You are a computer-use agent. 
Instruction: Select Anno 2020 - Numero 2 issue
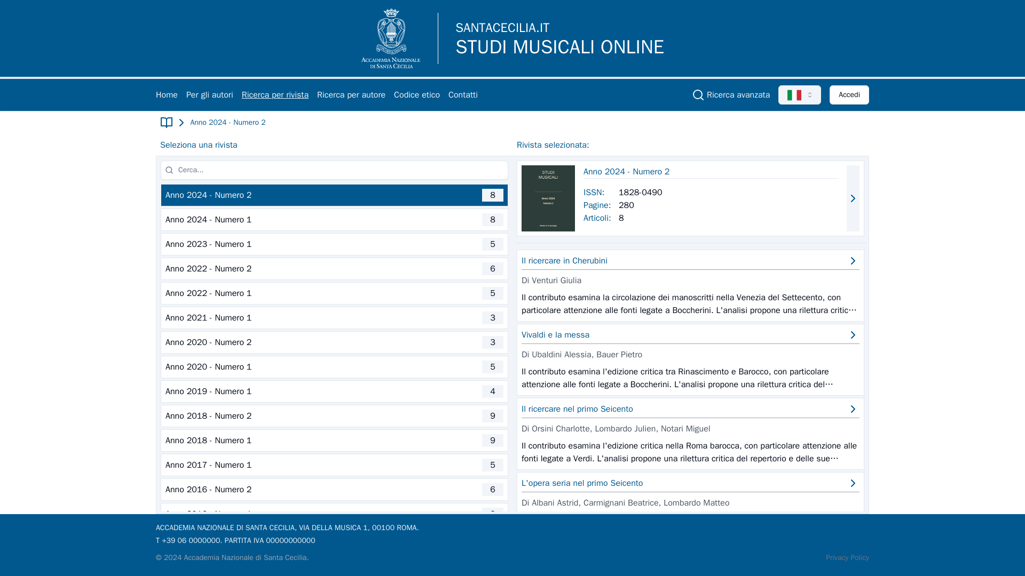click(x=334, y=342)
